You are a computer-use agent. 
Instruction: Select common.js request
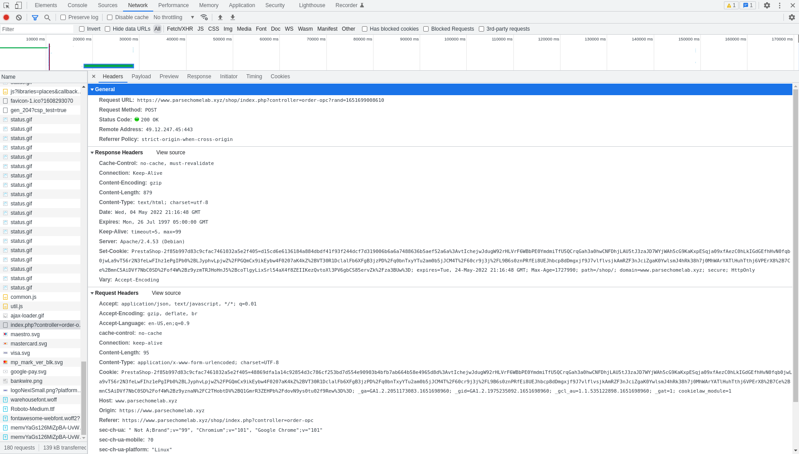pyautogui.click(x=40, y=297)
